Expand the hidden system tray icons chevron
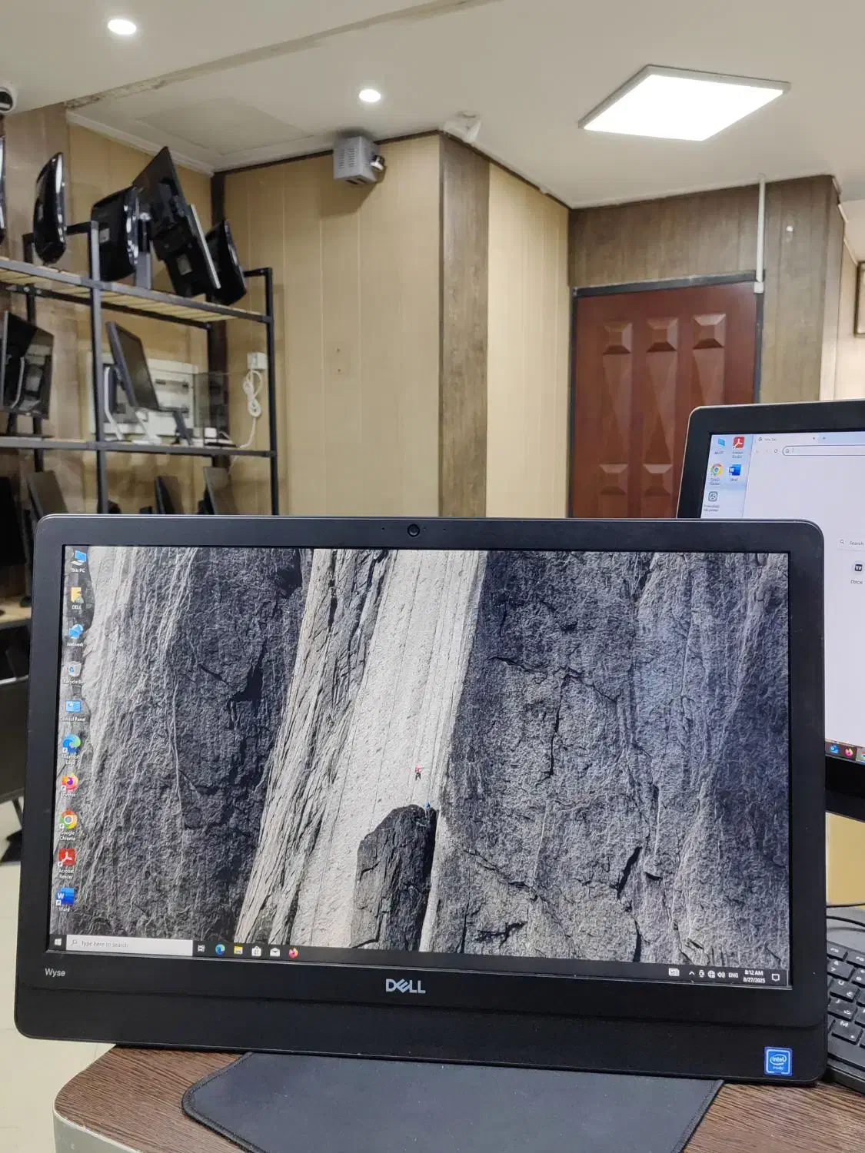The width and height of the screenshot is (865, 1153). 691,973
